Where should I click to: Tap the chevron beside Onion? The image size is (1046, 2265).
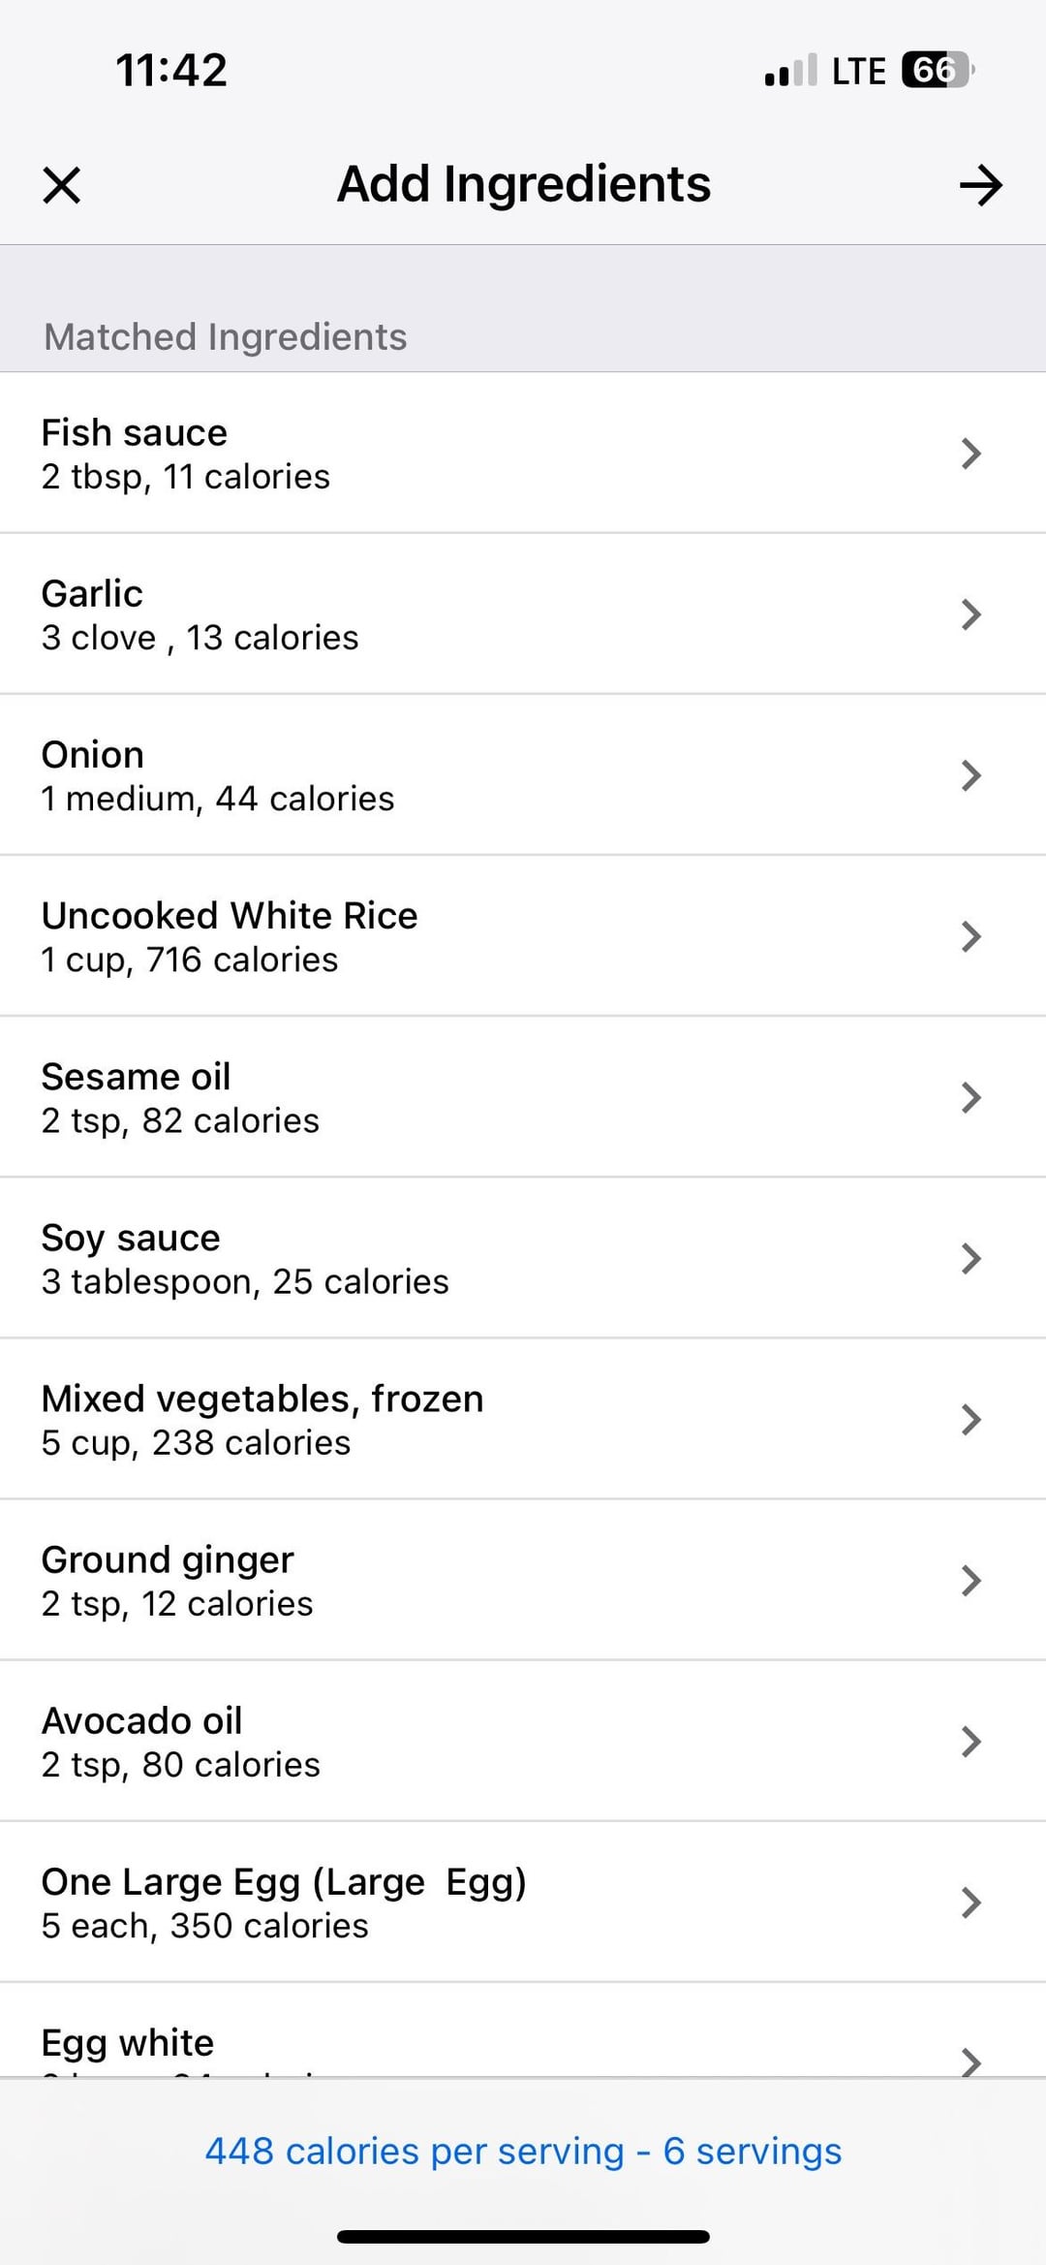[x=970, y=775]
